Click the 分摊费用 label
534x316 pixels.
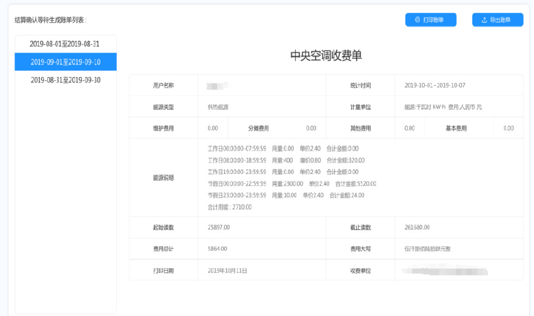click(x=259, y=128)
